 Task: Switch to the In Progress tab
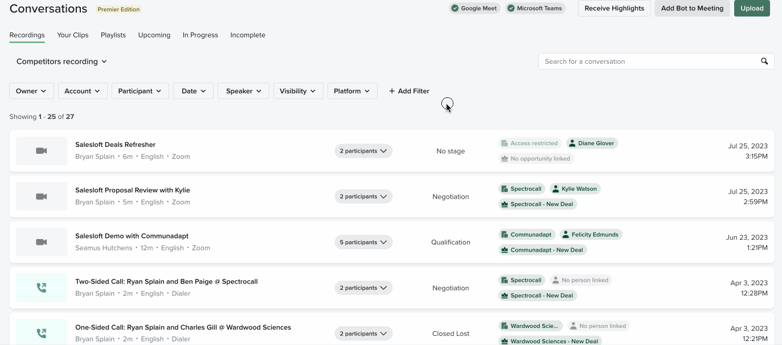pos(200,35)
